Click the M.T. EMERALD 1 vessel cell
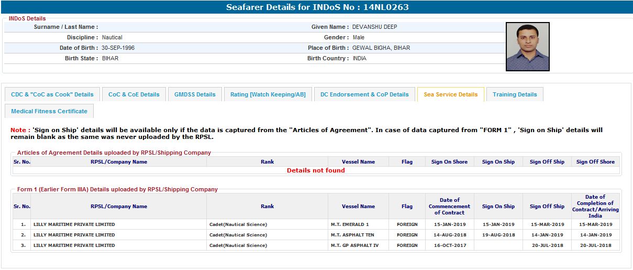Viewport: 633px width, 270px height. coord(350,224)
